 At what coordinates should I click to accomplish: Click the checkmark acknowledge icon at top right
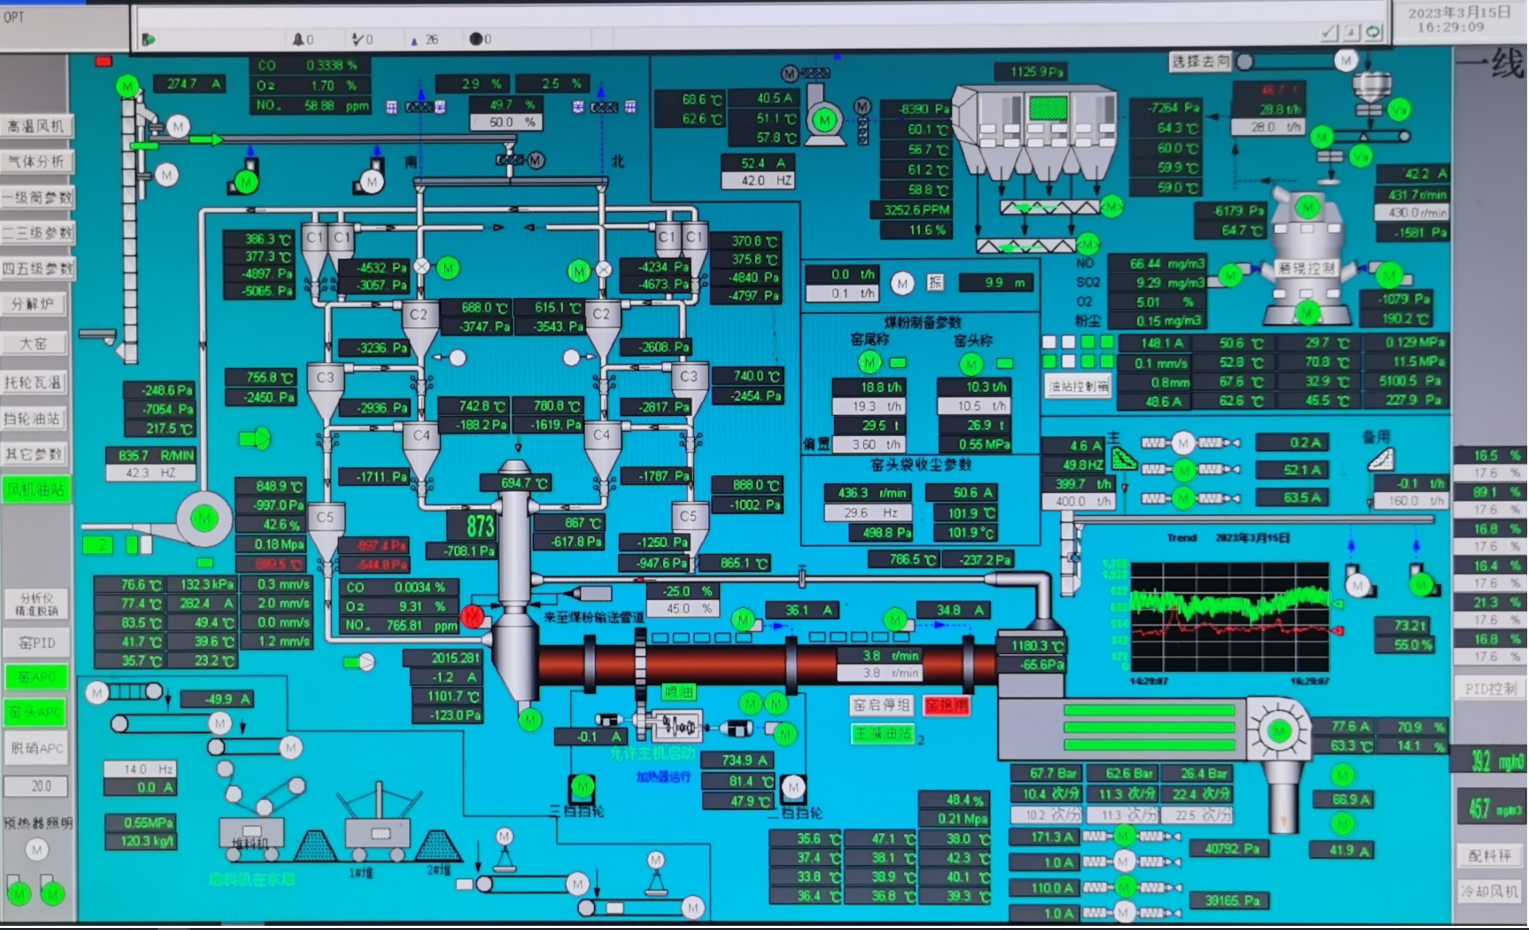pos(1328,32)
